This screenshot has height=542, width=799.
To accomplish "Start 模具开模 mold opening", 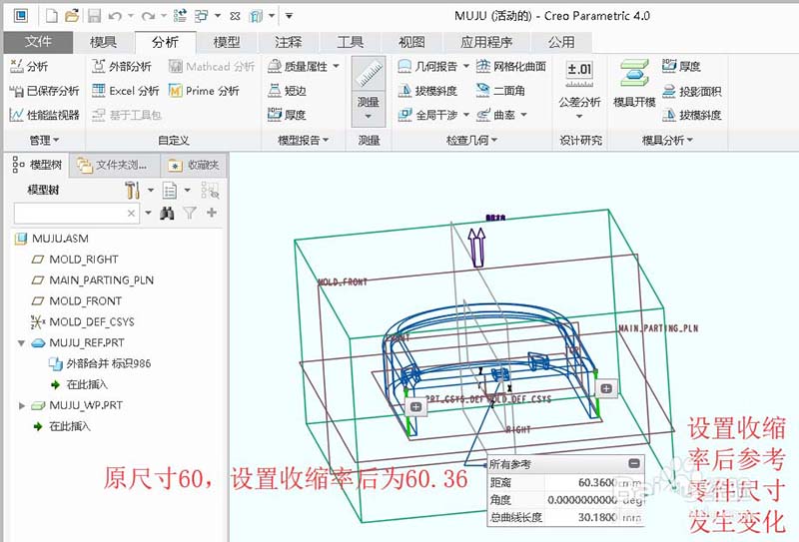I will pyautogui.click(x=634, y=84).
